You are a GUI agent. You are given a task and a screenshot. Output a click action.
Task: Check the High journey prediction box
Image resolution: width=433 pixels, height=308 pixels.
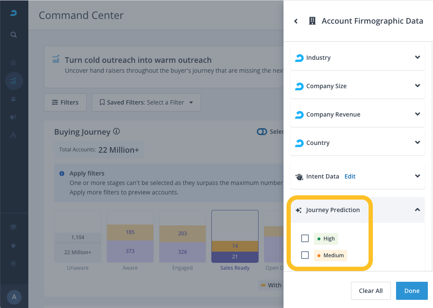point(305,238)
